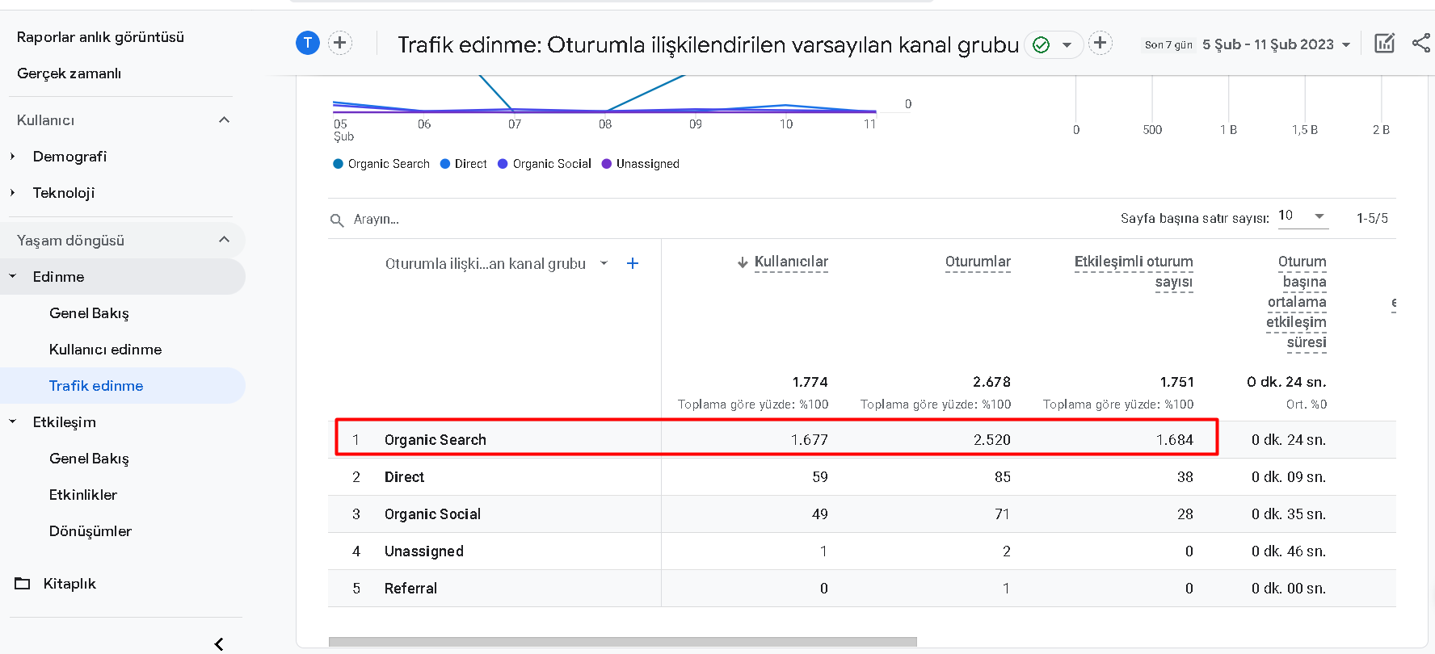Collapse the sidebar with the left chevron

click(219, 644)
